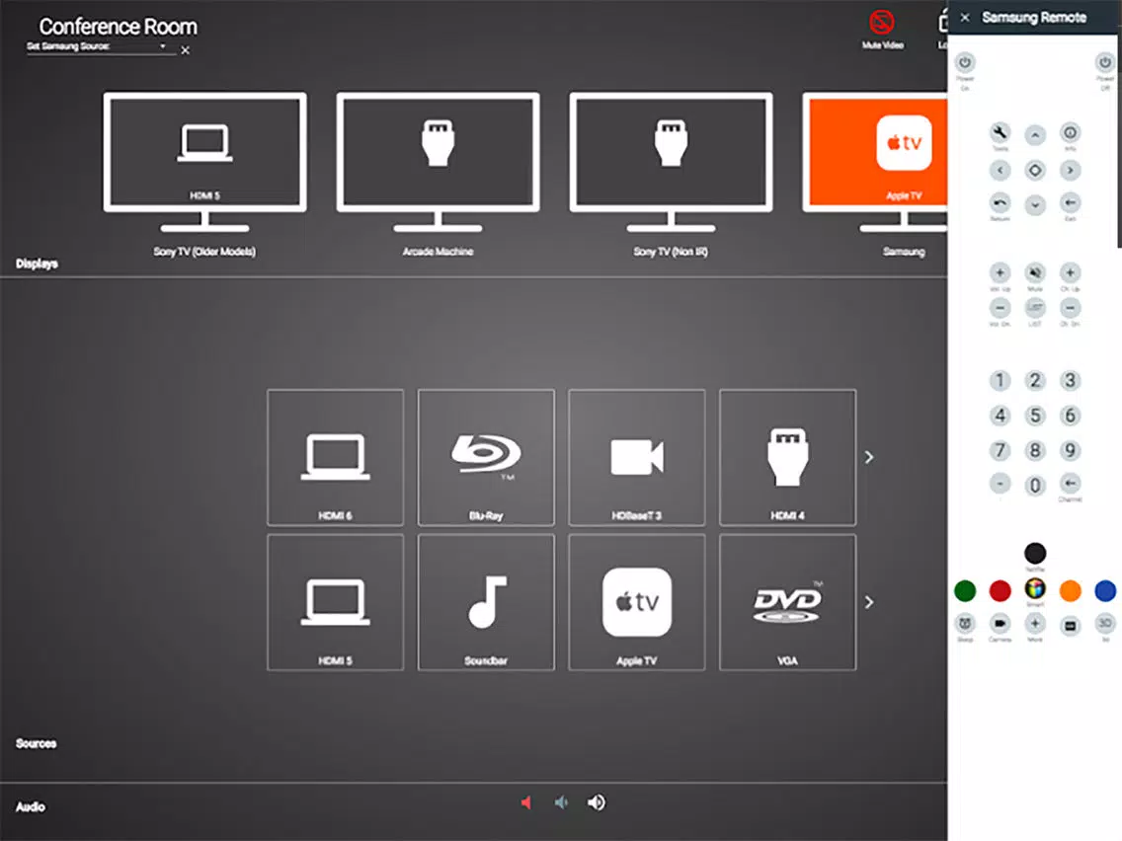Image resolution: width=1122 pixels, height=841 pixels.
Task: Select the HDMI 4 source tile
Action: click(x=787, y=458)
